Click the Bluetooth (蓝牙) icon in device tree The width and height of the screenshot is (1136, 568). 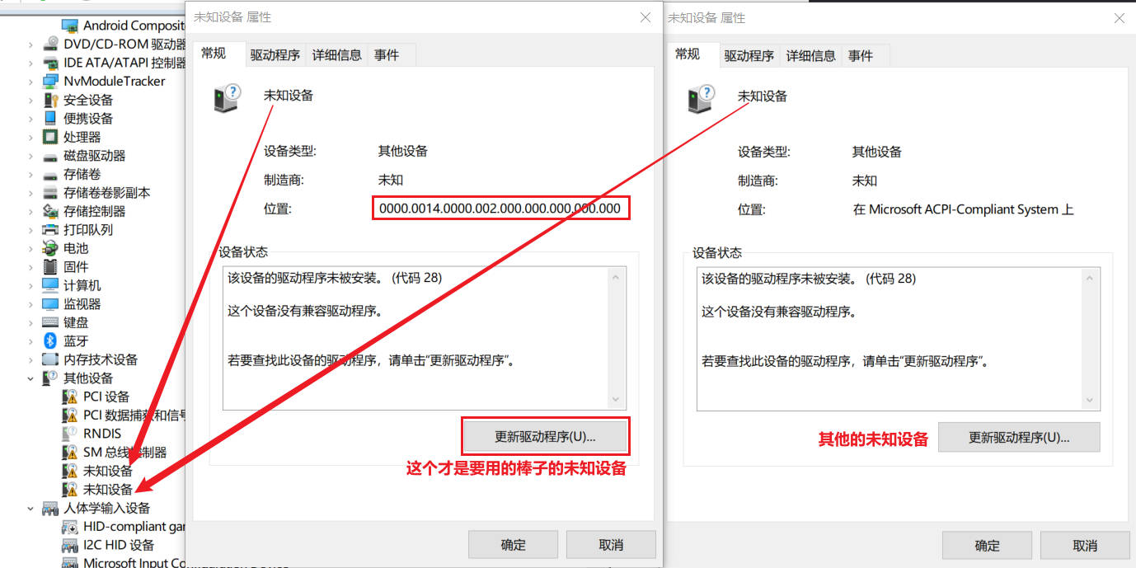[50, 341]
